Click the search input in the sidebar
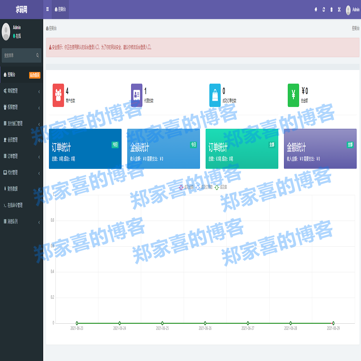The image size is (361, 361). [21, 56]
